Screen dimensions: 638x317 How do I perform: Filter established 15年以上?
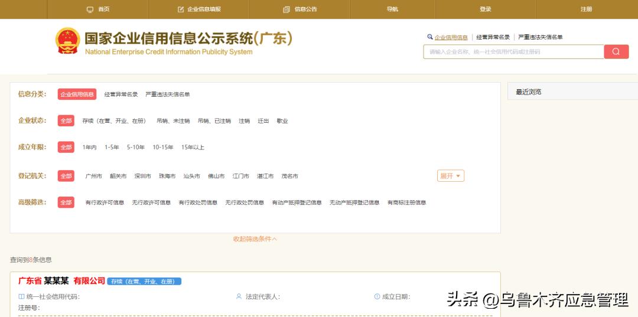pyautogui.click(x=193, y=148)
